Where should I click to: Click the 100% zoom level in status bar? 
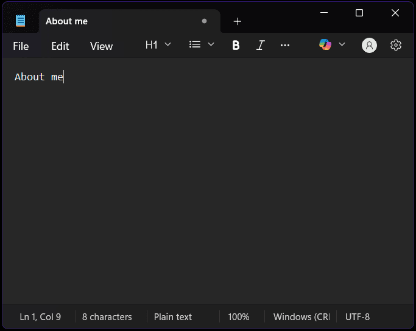tap(239, 316)
